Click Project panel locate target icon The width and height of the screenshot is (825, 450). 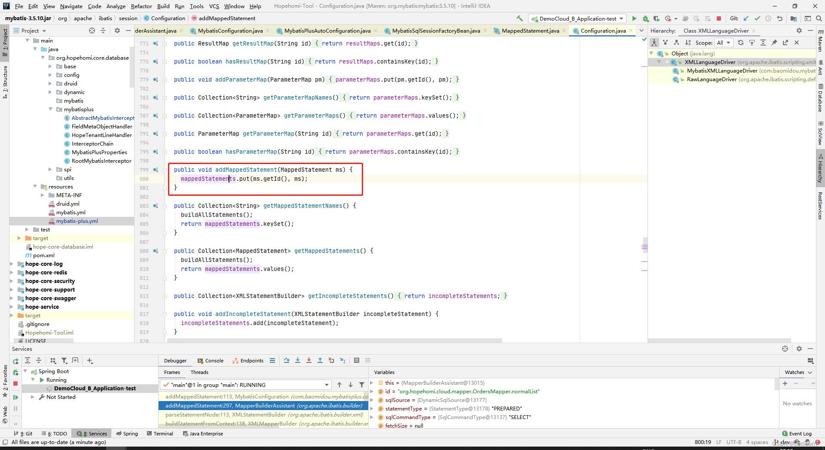[x=92, y=30]
